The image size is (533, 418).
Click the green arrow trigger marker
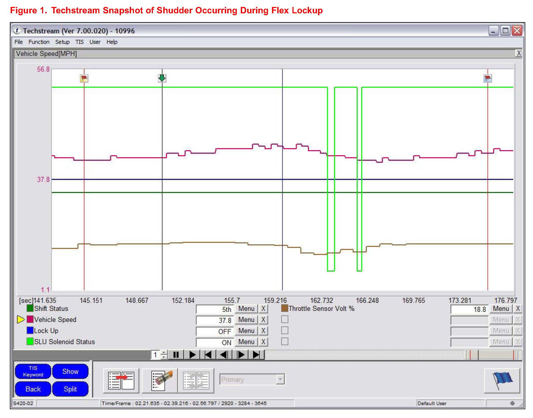pyautogui.click(x=162, y=78)
